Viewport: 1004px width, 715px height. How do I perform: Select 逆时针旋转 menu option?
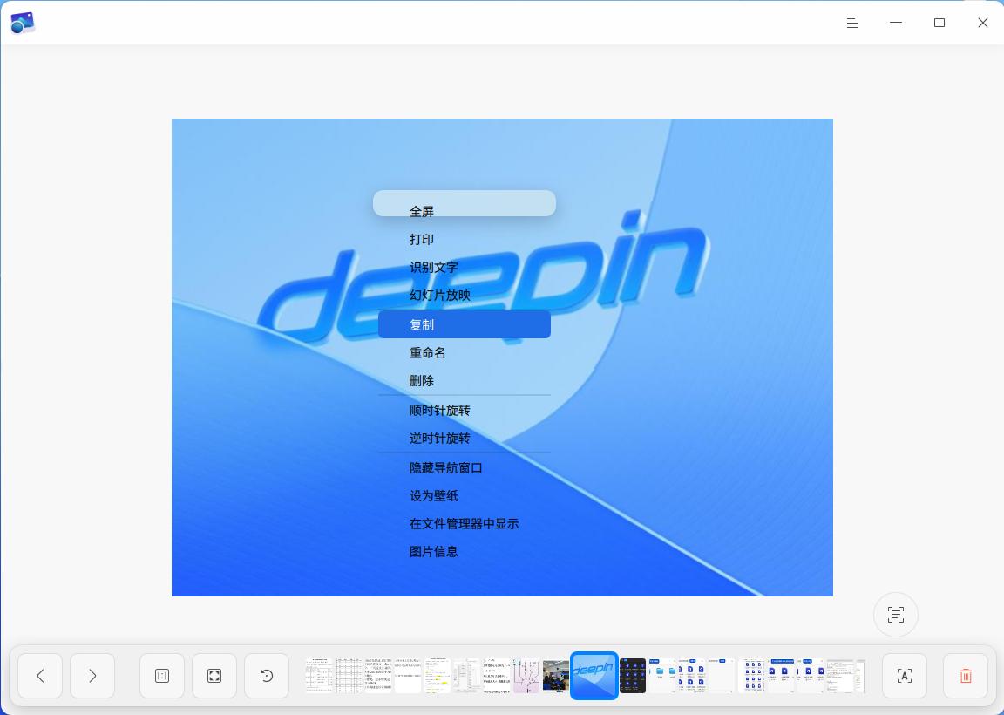[x=465, y=439]
